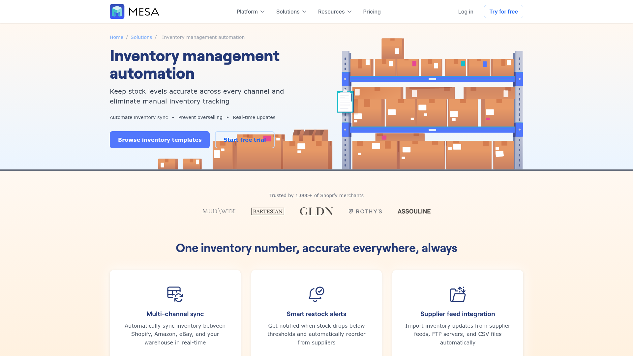Image resolution: width=633 pixels, height=356 pixels.
Task: Click the Start free trial button
Action: (245, 140)
